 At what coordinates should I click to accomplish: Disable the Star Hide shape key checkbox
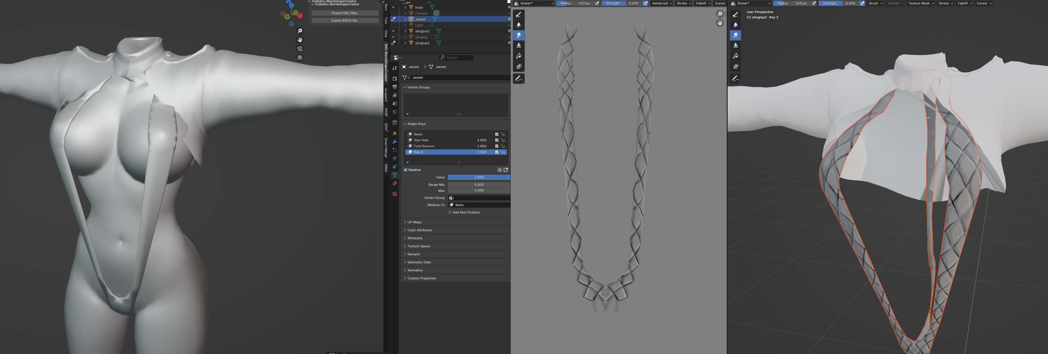click(496, 140)
